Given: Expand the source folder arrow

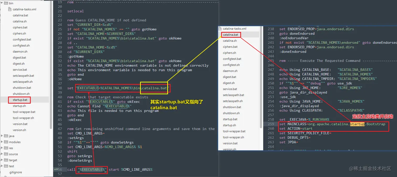Looking at the screenshot, I should pyautogui.click(x=2, y=154).
